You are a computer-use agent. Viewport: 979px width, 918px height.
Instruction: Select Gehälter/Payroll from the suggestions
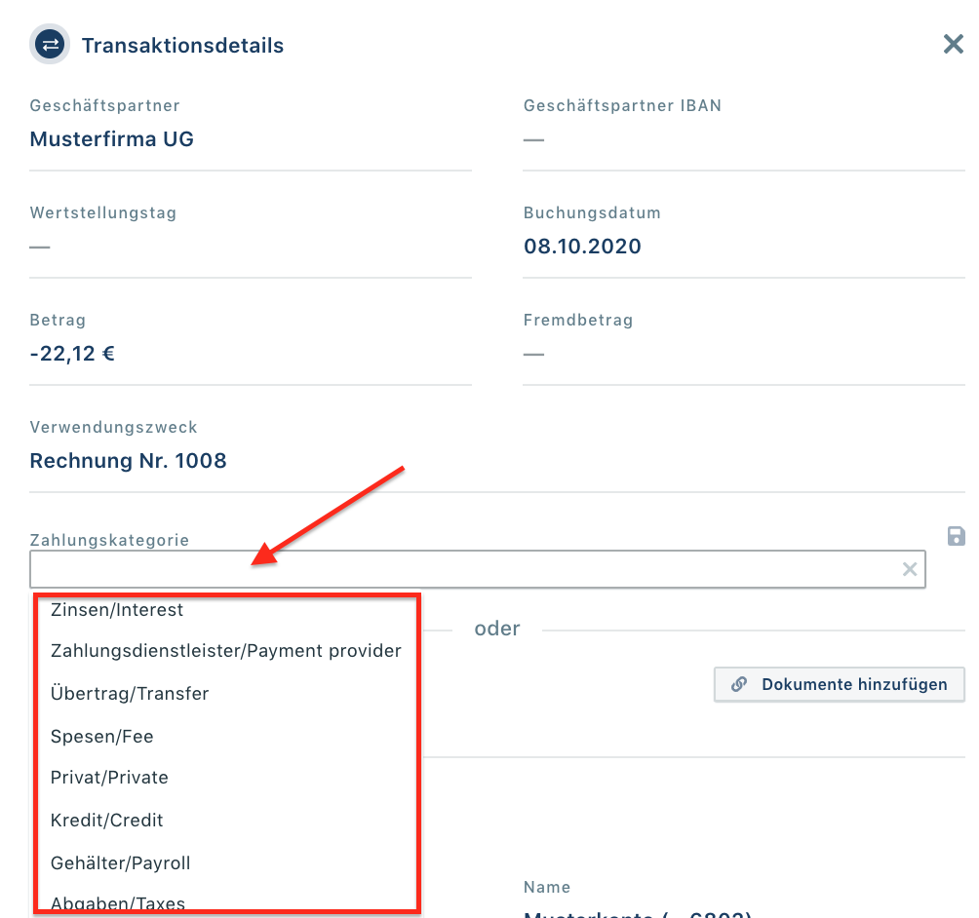pos(119,863)
